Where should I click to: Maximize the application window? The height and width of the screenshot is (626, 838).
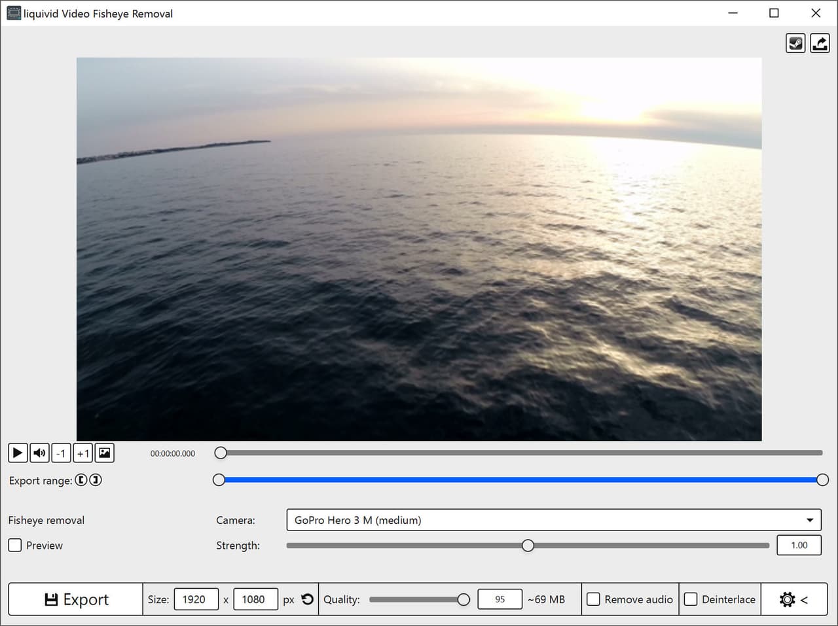click(774, 13)
